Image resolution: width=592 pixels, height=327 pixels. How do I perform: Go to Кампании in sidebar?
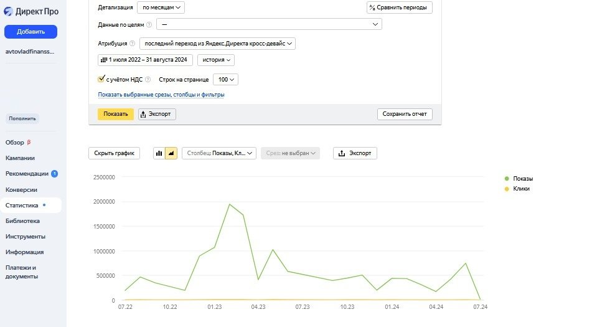21,158
